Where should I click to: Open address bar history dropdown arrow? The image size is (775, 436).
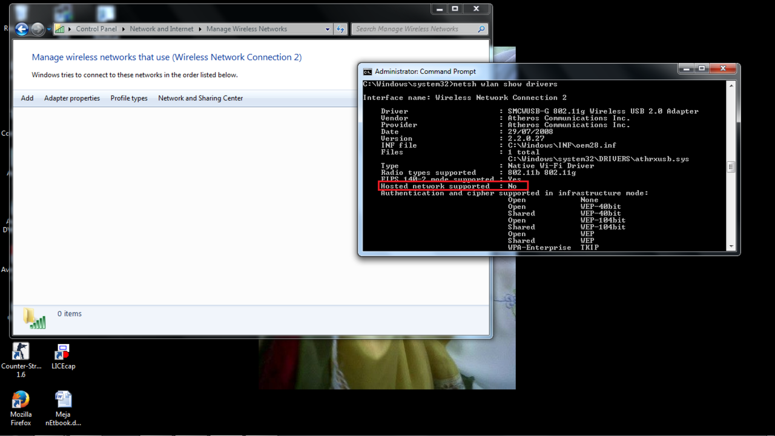coord(328,29)
